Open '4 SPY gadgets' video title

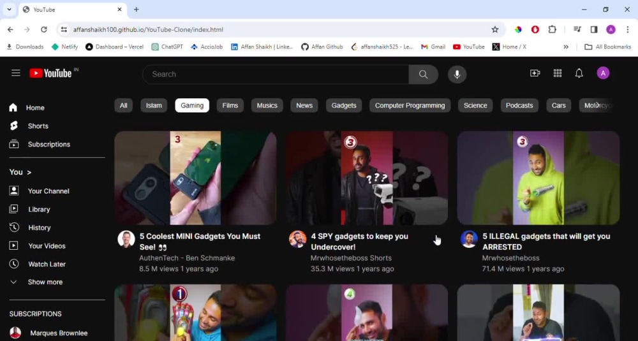point(359,242)
